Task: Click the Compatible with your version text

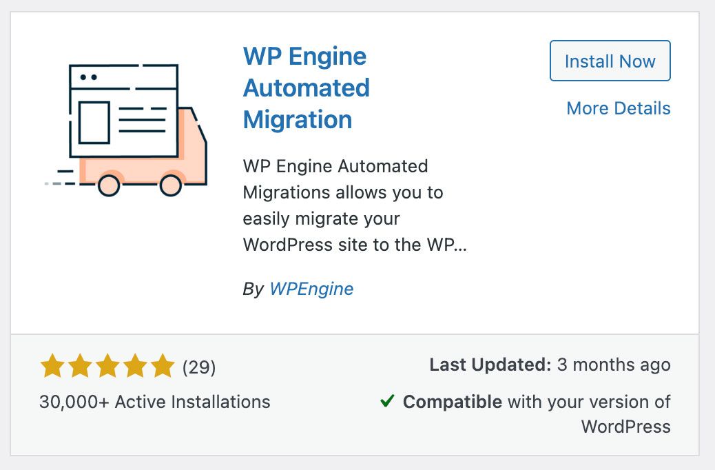Action: click(x=537, y=414)
